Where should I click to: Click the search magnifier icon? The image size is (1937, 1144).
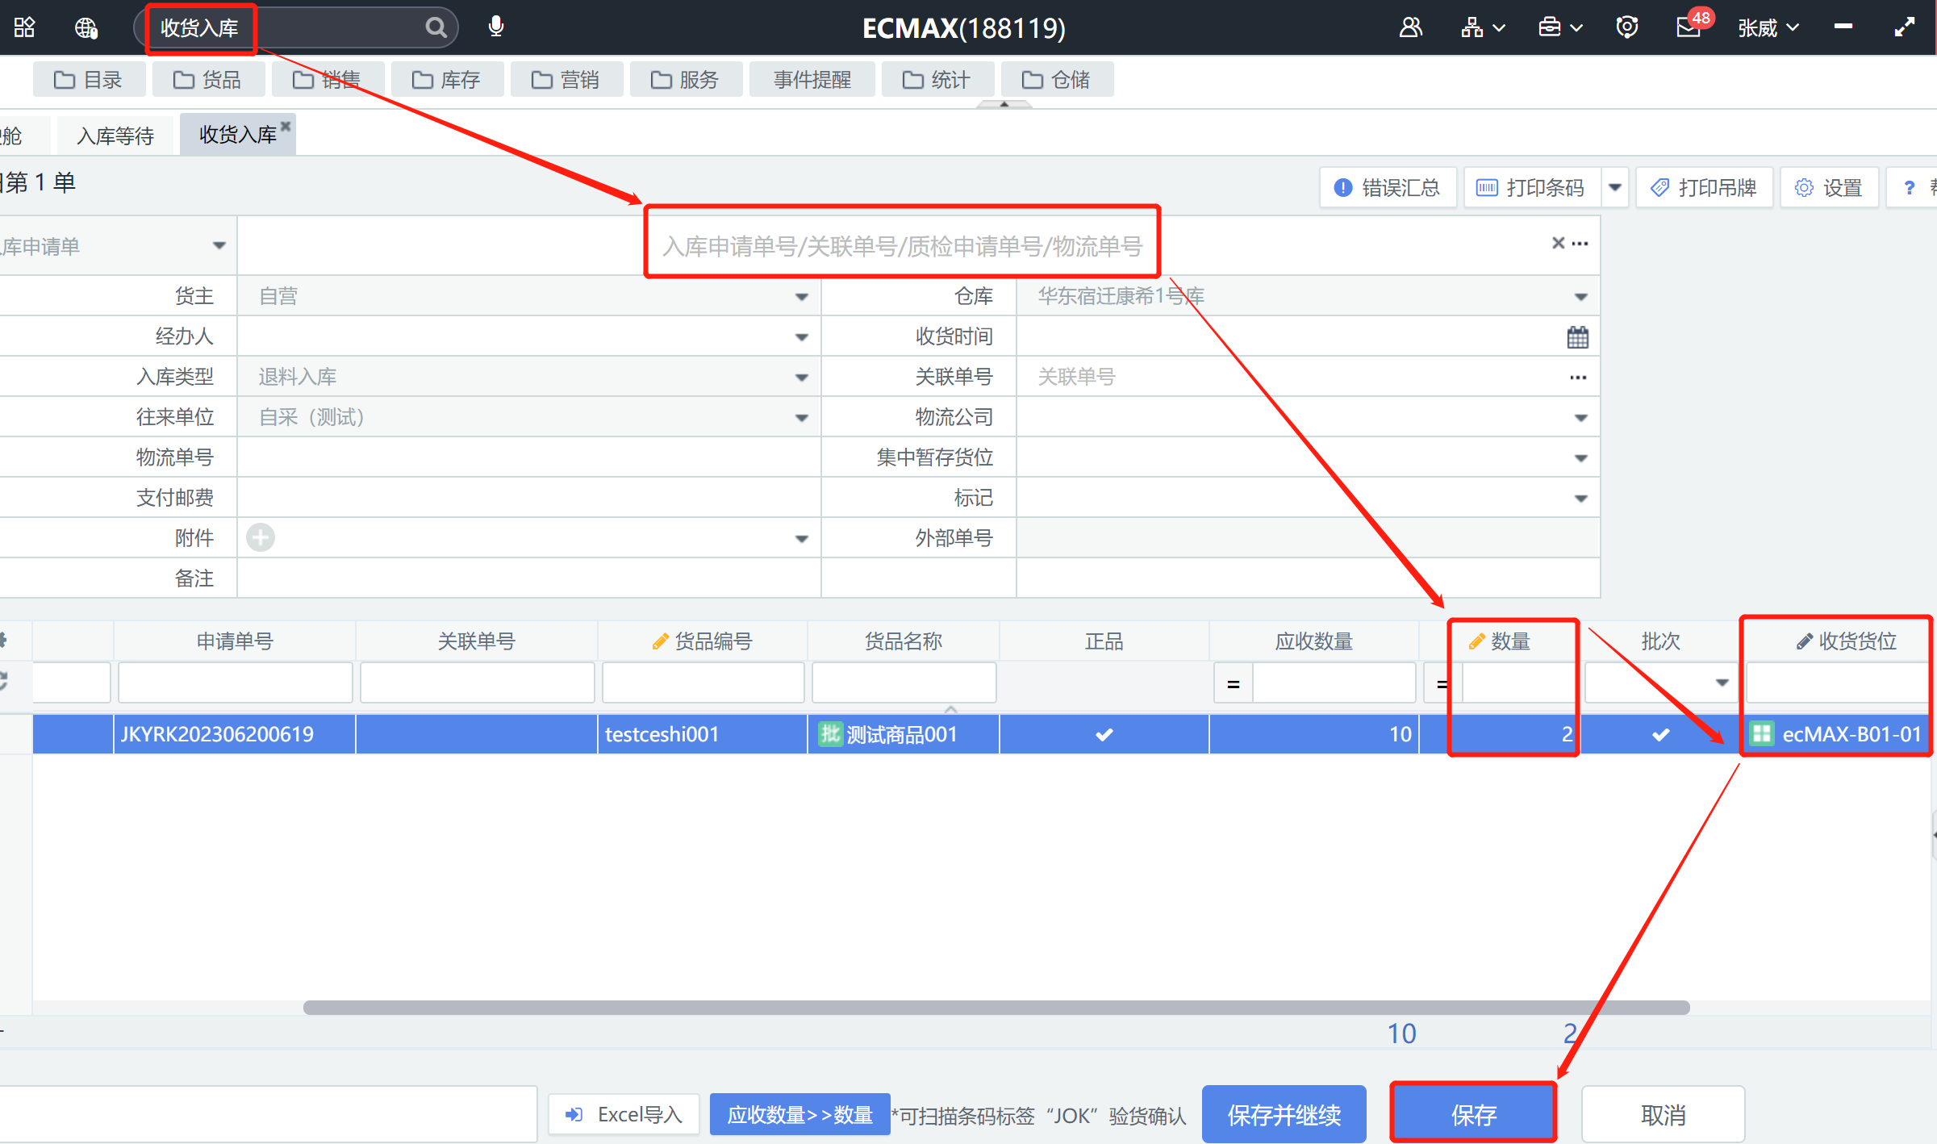pyautogui.click(x=436, y=27)
